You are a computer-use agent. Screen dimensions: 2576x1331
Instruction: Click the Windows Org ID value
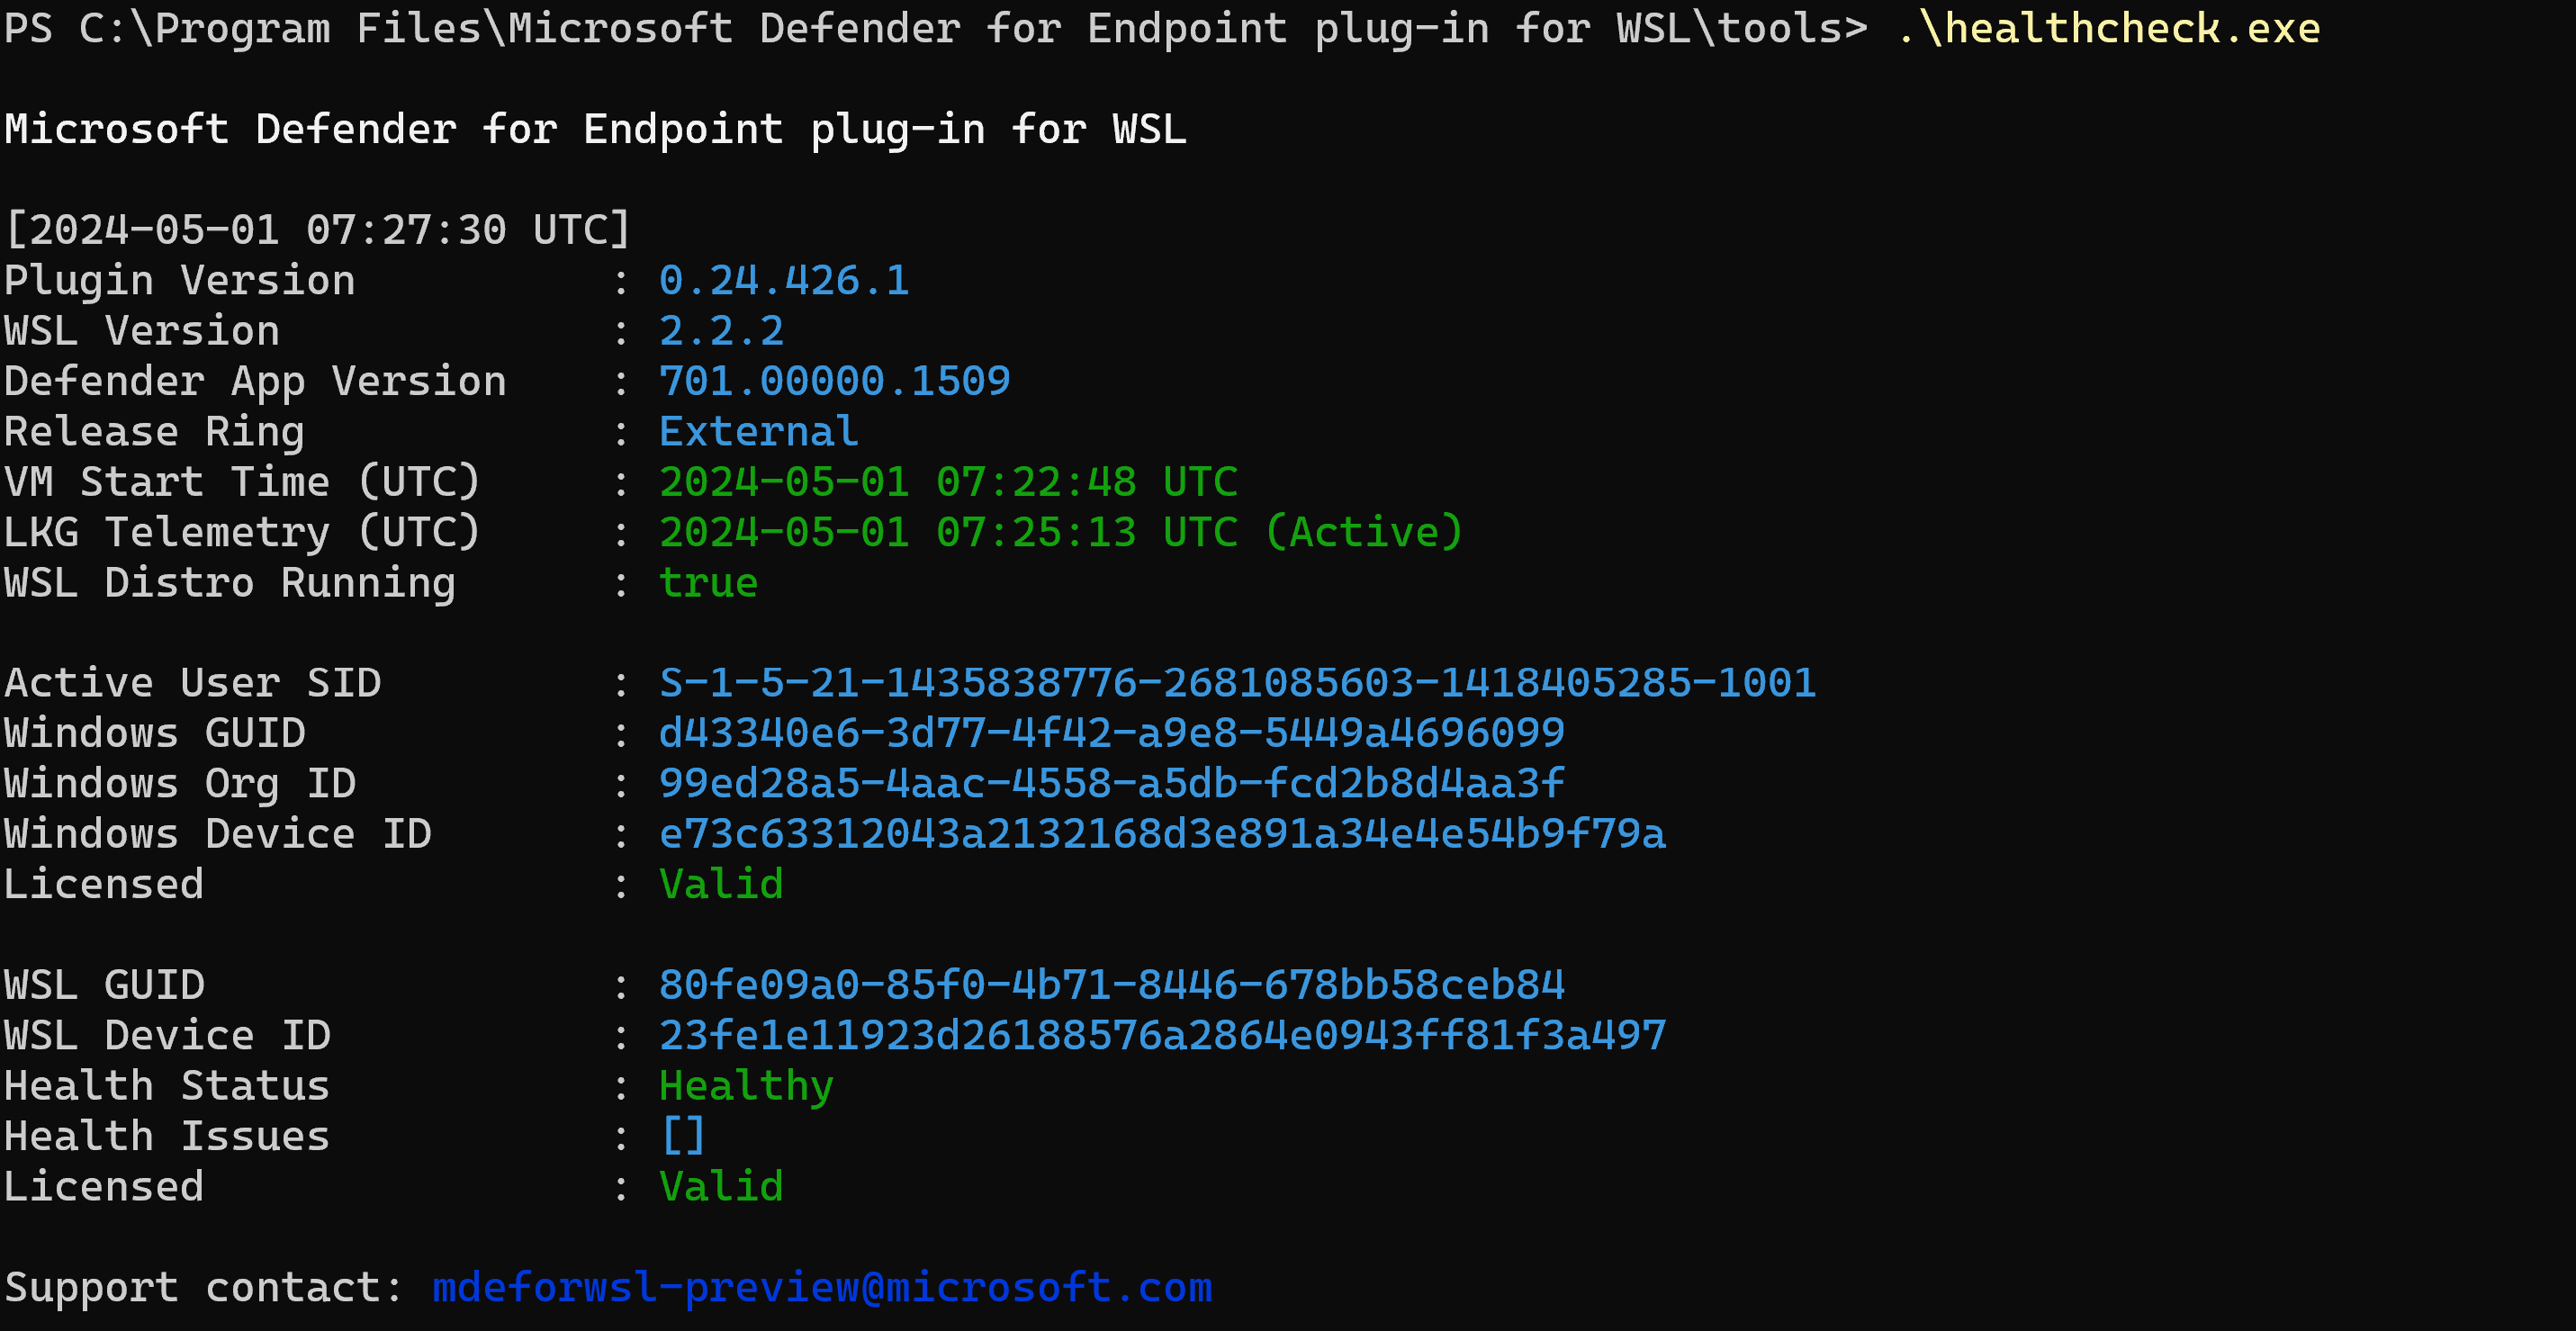(1111, 783)
